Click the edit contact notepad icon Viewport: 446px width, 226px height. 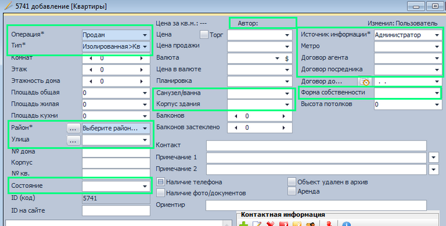[257, 224]
